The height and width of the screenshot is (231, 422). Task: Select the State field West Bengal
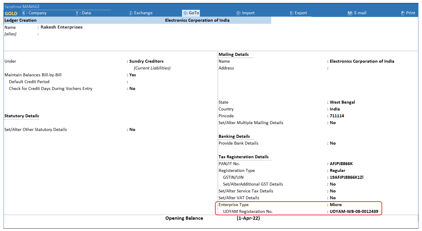click(342, 102)
